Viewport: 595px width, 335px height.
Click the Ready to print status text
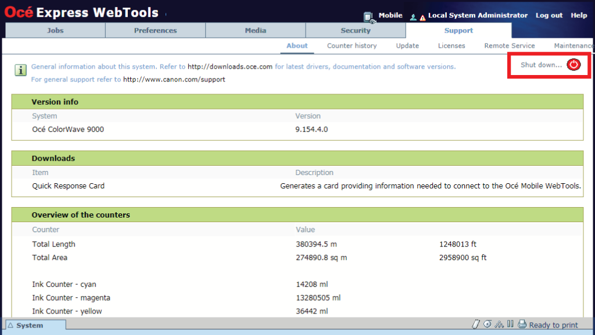pos(553,325)
